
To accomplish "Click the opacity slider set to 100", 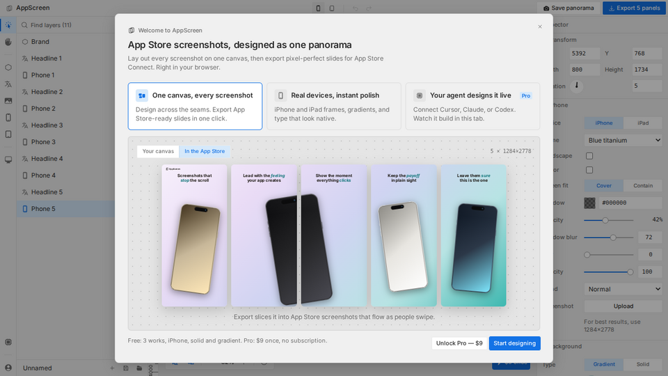I will click(608, 272).
